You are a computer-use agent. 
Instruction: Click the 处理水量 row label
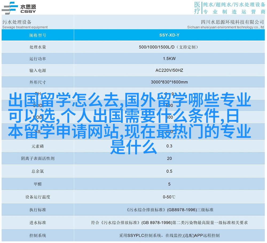(x=38, y=47)
